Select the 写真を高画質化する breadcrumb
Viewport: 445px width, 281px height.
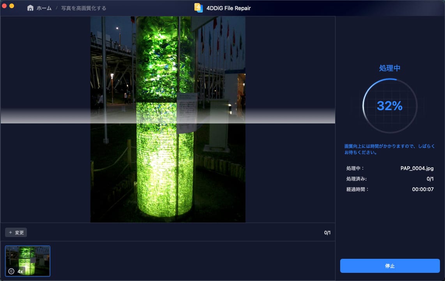(83, 8)
